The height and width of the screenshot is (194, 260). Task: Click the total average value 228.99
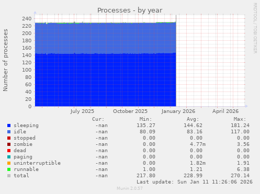[193, 176]
